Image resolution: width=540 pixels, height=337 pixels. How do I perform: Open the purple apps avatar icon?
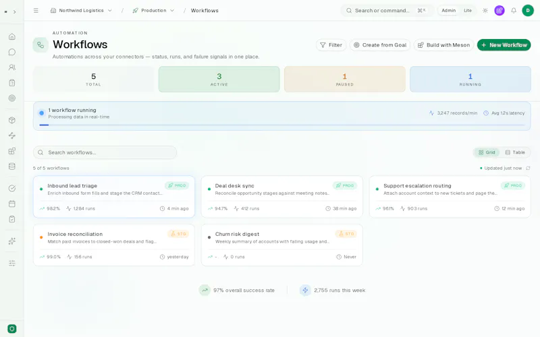[500, 11]
